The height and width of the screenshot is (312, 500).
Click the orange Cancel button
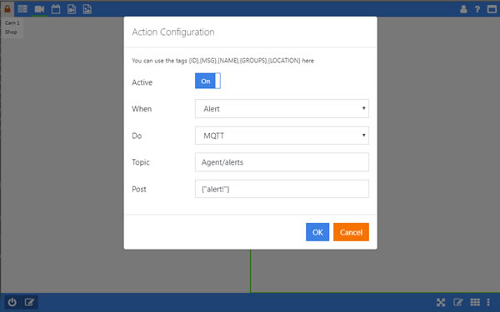351,232
